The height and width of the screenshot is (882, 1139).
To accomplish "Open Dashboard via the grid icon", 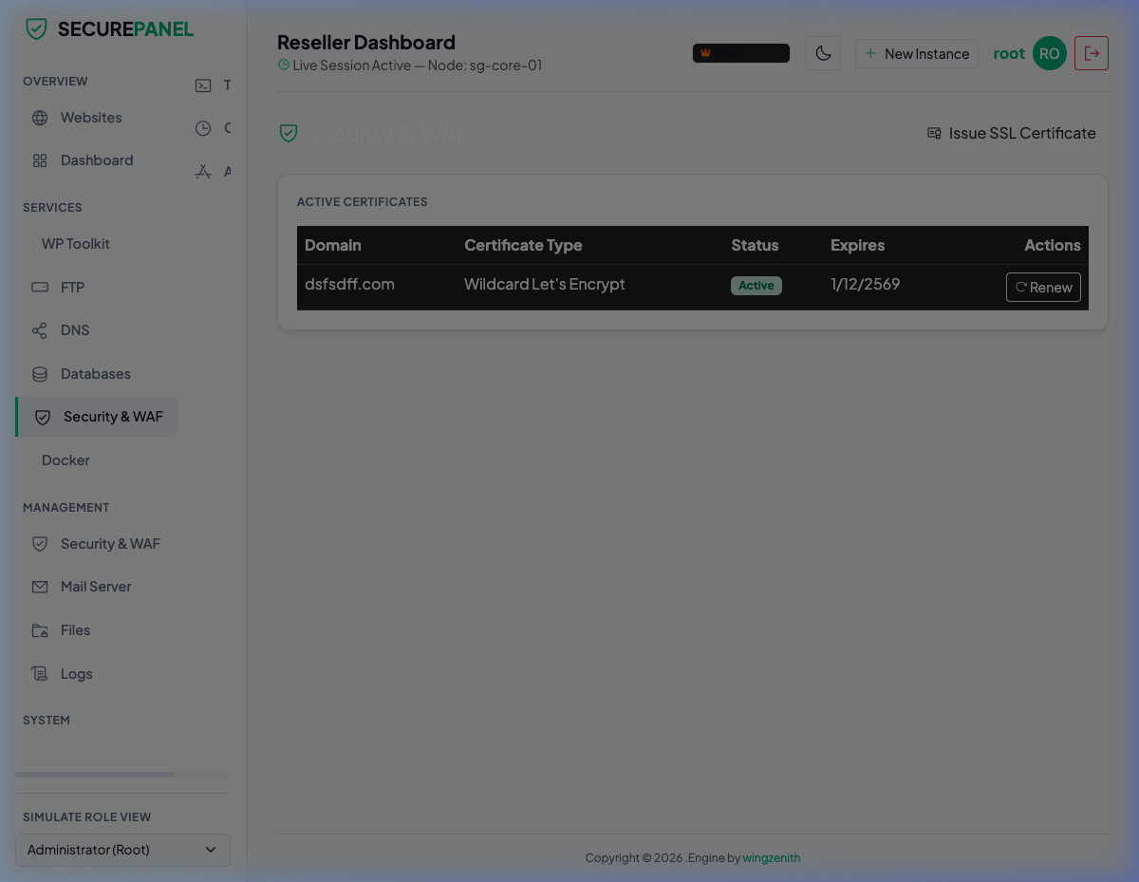I will (40, 160).
